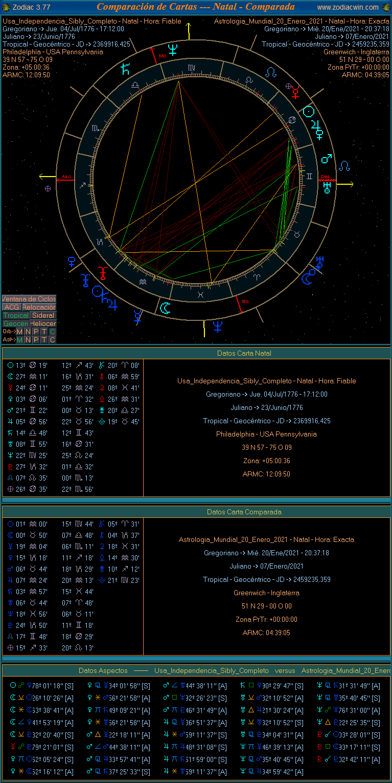Select the Sagittarius sign in the zodiac ring
The image size is (392, 783).
[x=82, y=186]
